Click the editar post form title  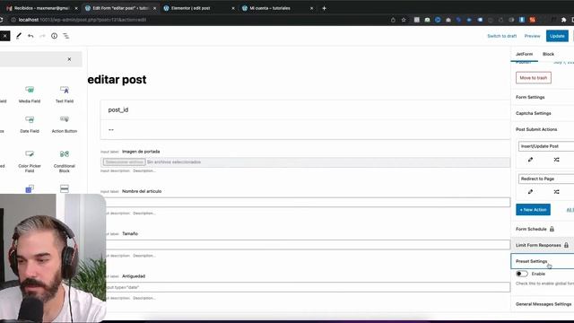point(117,80)
